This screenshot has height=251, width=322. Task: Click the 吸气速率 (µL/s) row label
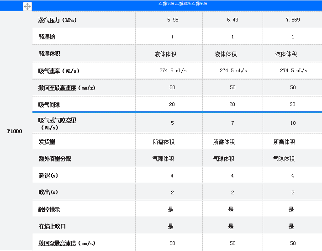(x=59, y=71)
